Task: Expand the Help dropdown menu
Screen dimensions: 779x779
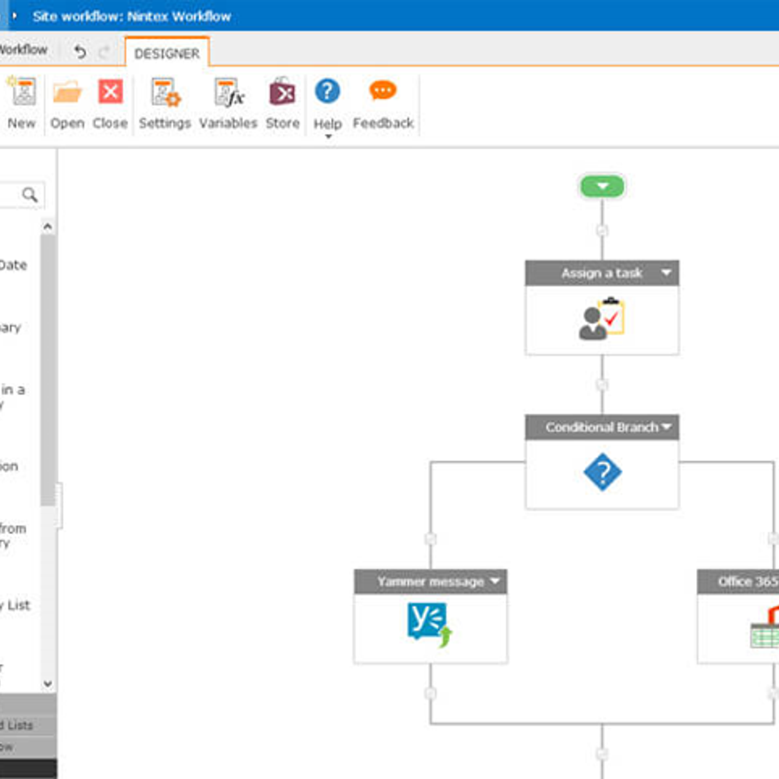Action: coord(328,136)
